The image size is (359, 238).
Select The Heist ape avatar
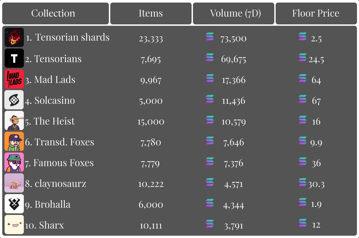coord(14,121)
